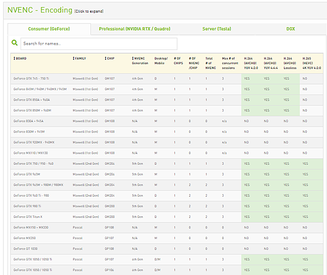
Task: Click GM200 chip in GTX Titan X row
Action: pos(110,217)
